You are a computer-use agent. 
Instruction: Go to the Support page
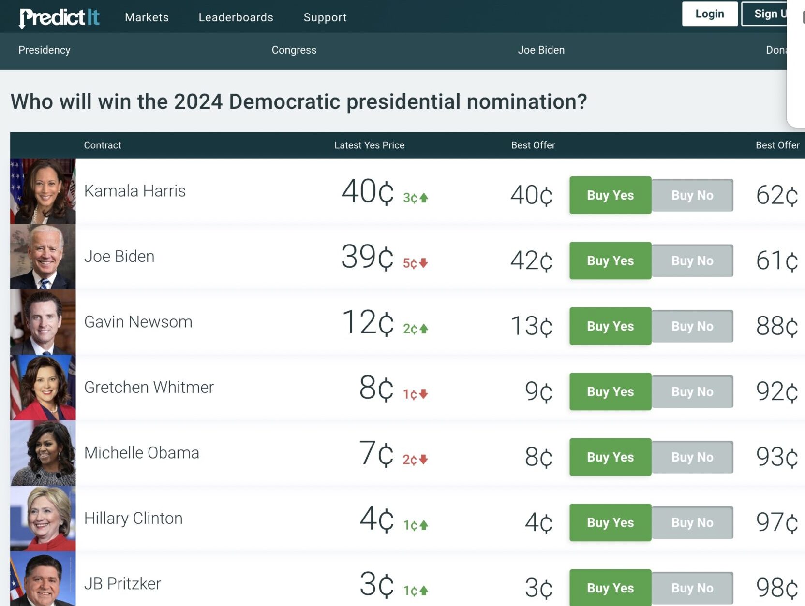[x=325, y=17]
